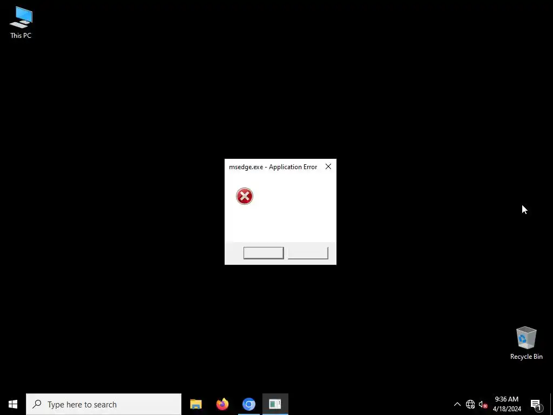Open the notification Action Center icon
553x415 pixels.
point(536,404)
